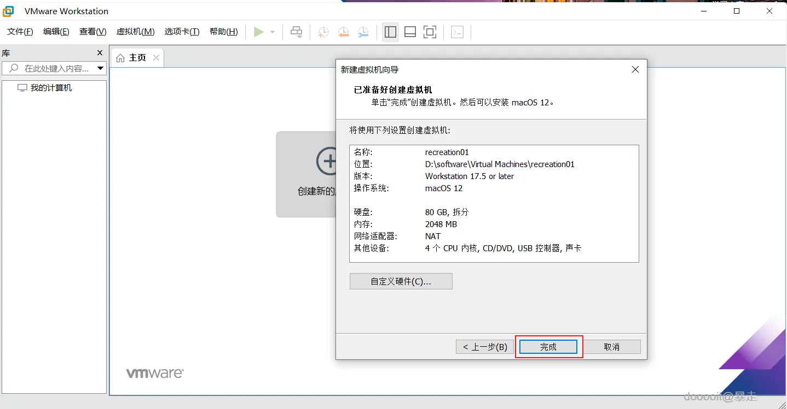Viewport: 787px width, 409px height.
Task: Show the tab thumbnail bar icon
Action: (x=410, y=32)
